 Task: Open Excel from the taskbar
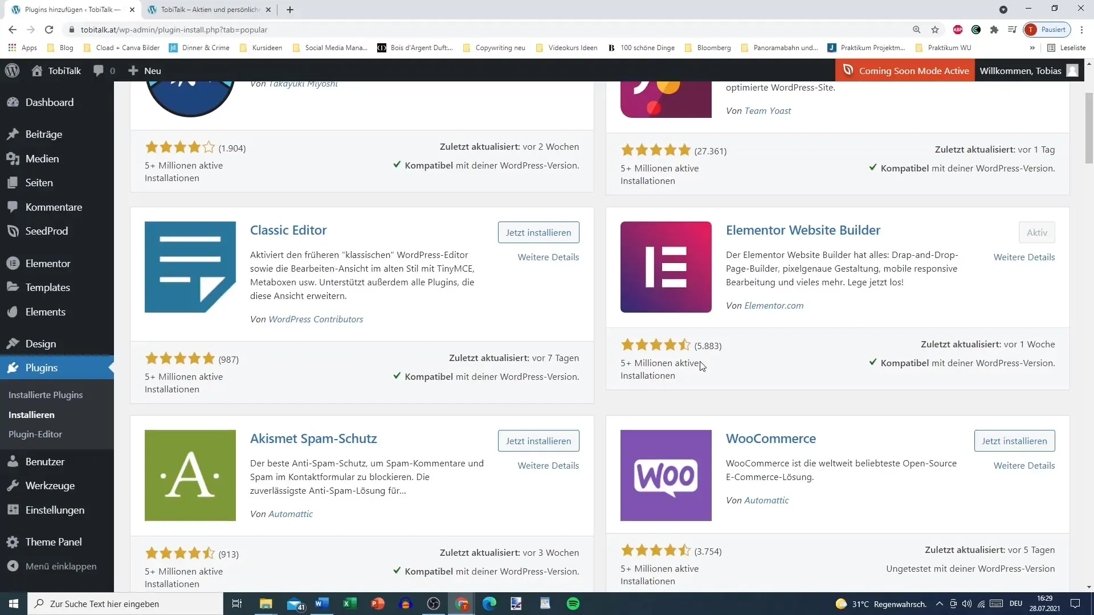349,604
